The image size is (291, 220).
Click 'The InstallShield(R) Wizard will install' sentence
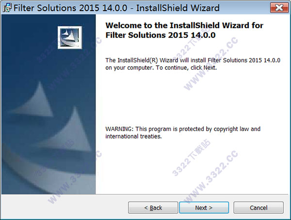(x=156, y=60)
